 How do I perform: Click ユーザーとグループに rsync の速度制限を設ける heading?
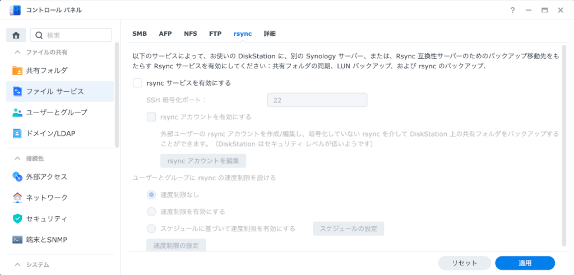click(x=204, y=178)
